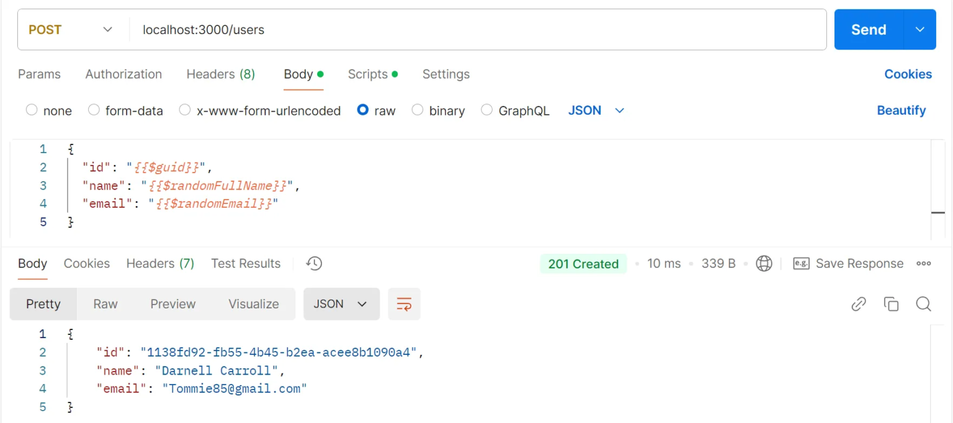953x423 pixels.
Task: Open the Test Results tab
Action: pos(246,264)
